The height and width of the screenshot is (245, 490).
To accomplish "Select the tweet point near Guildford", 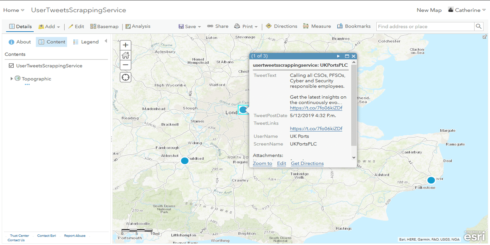I will tap(185, 161).
